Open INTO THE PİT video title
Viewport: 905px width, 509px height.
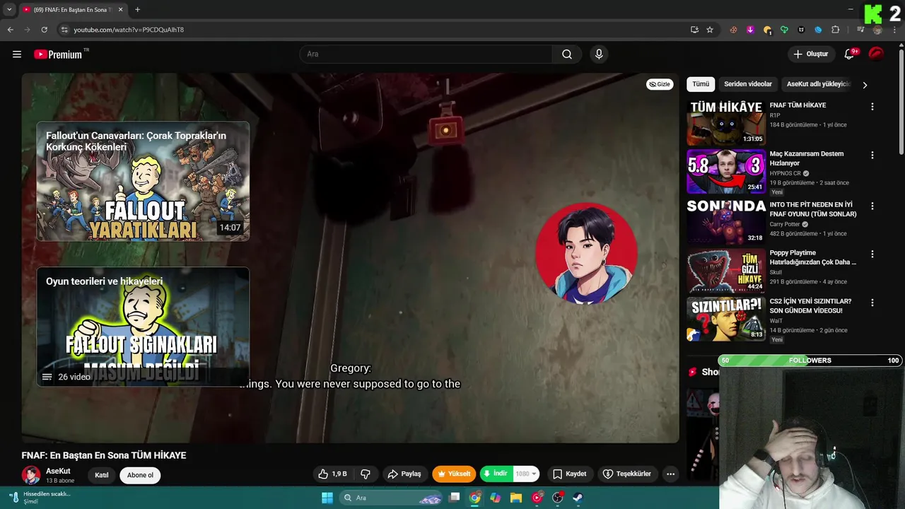click(813, 209)
